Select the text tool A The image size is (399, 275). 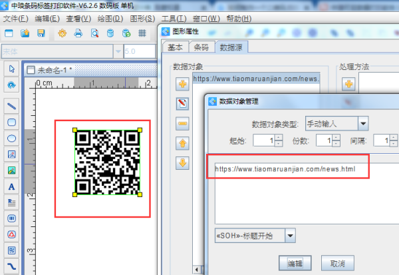click(11, 186)
